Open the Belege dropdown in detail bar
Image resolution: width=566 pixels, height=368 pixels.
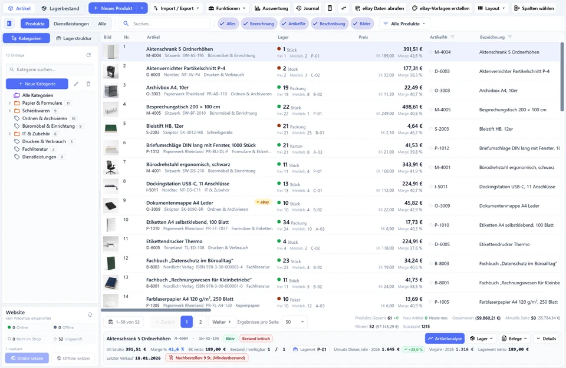pyautogui.click(x=514, y=339)
